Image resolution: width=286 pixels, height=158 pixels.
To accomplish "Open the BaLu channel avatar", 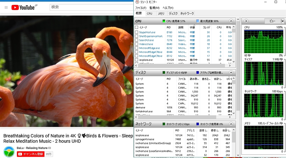I will (x=9, y=152).
